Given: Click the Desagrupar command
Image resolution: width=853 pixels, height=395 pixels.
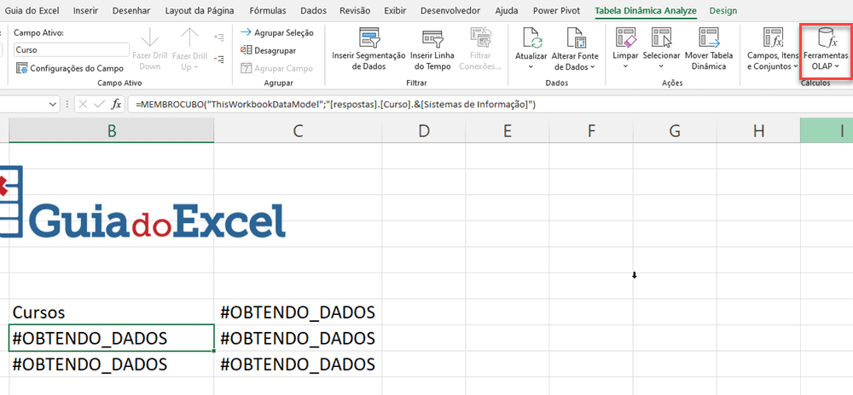Looking at the screenshot, I should click(x=269, y=50).
